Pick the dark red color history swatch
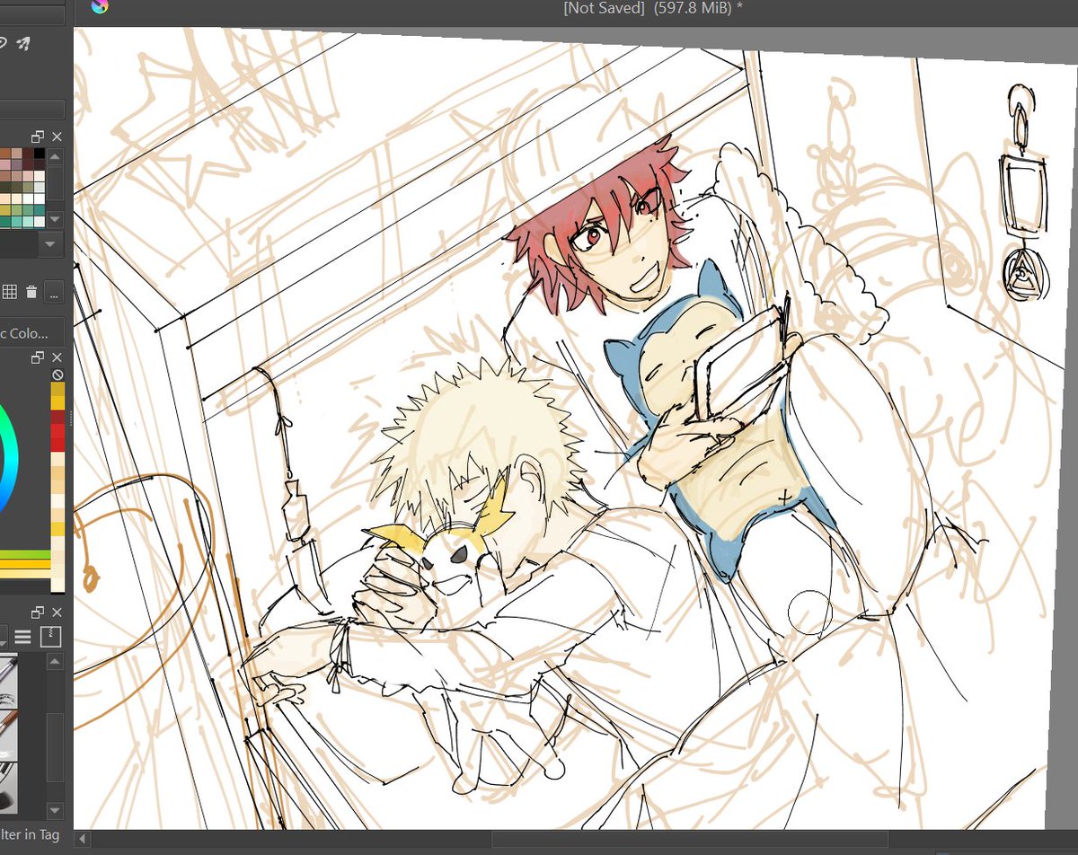Image resolution: width=1078 pixels, height=855 pixels. 57,418
